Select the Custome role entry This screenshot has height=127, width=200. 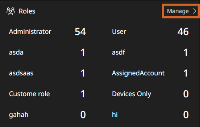[29, 94]
